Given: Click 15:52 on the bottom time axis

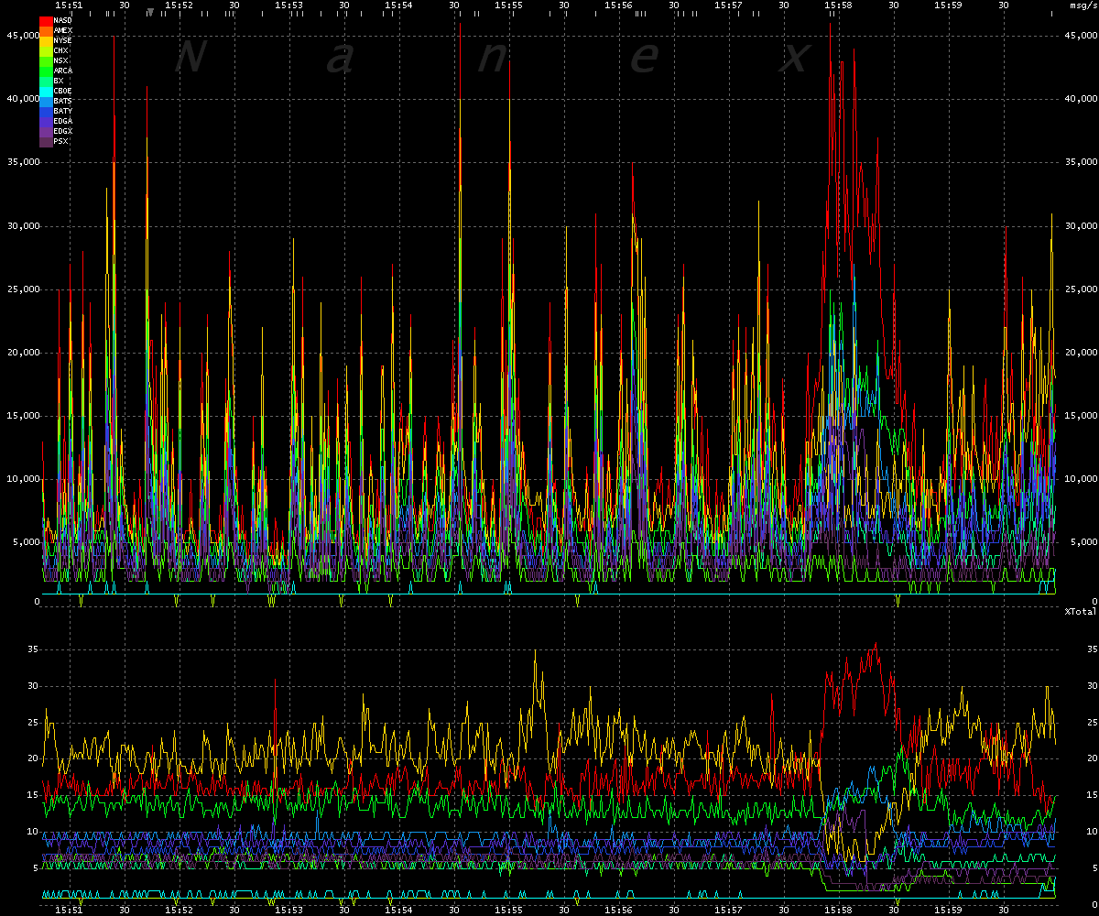Looking at the screenshot, I should [179, 911].
